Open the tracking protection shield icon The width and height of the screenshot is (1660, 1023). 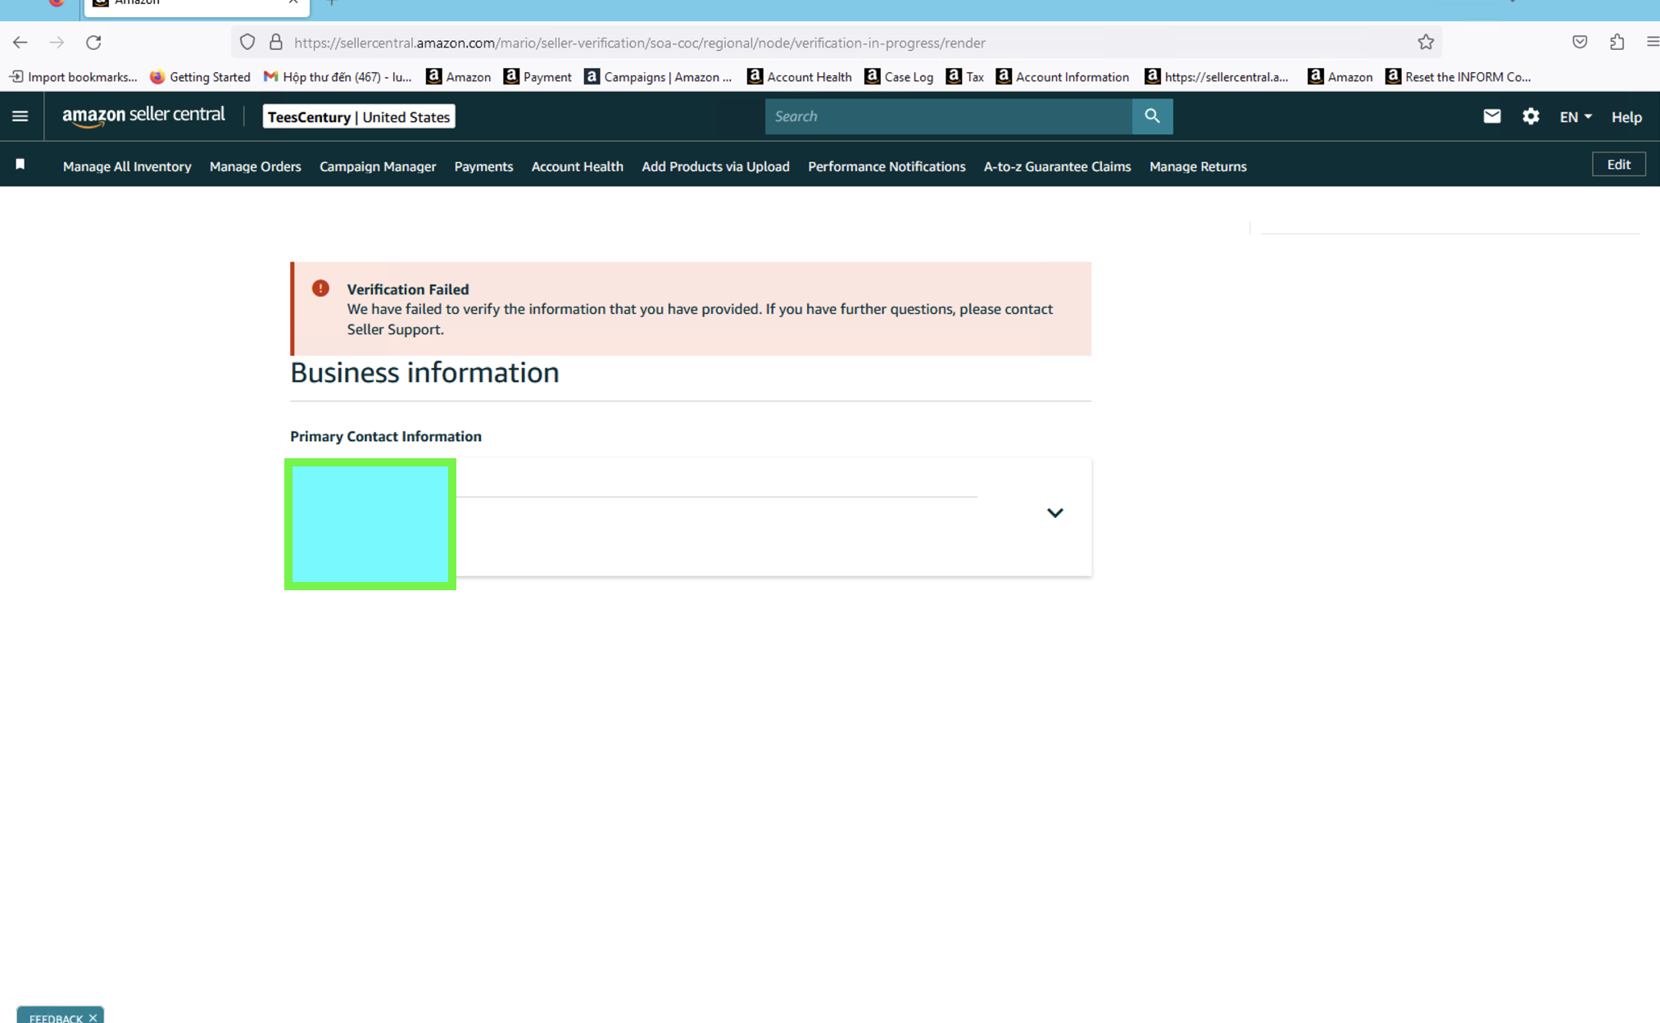pos(247,43)
